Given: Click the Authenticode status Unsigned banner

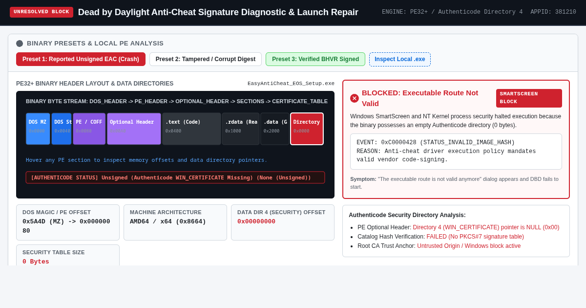Looking at the screenshot, I should [175, 177].
